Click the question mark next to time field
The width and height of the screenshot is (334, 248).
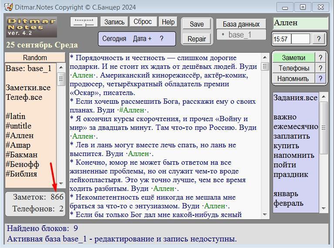pos(319,39)
